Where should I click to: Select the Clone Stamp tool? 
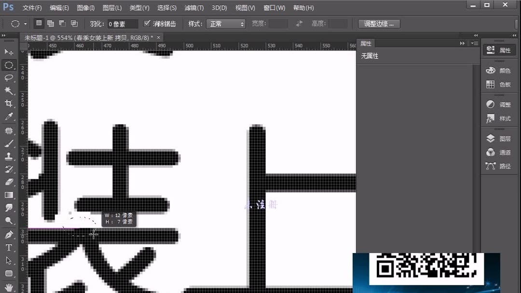point(10,156)
